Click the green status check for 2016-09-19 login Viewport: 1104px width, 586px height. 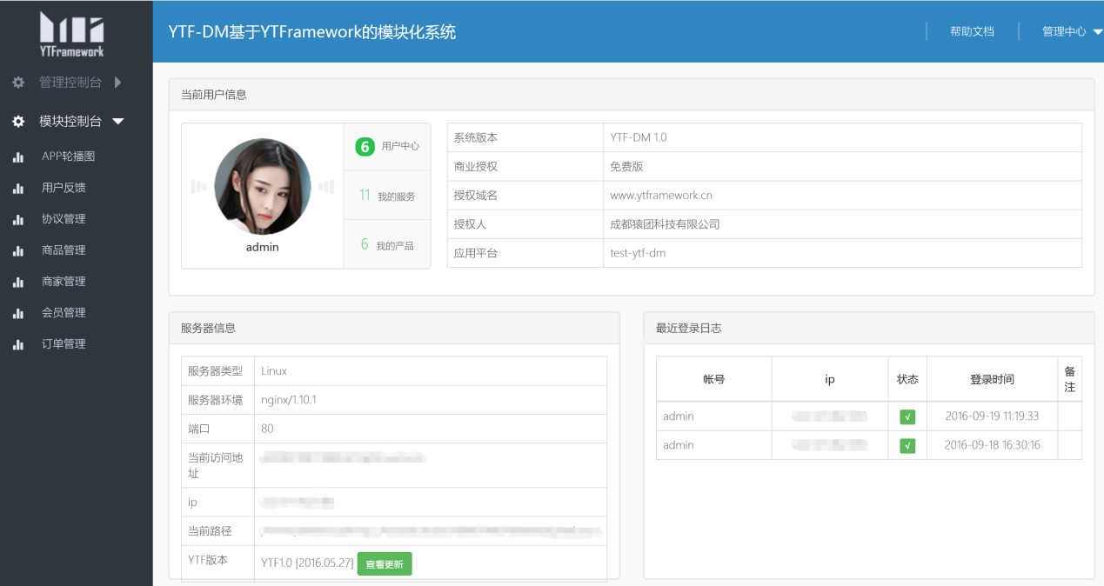(907, 417)
